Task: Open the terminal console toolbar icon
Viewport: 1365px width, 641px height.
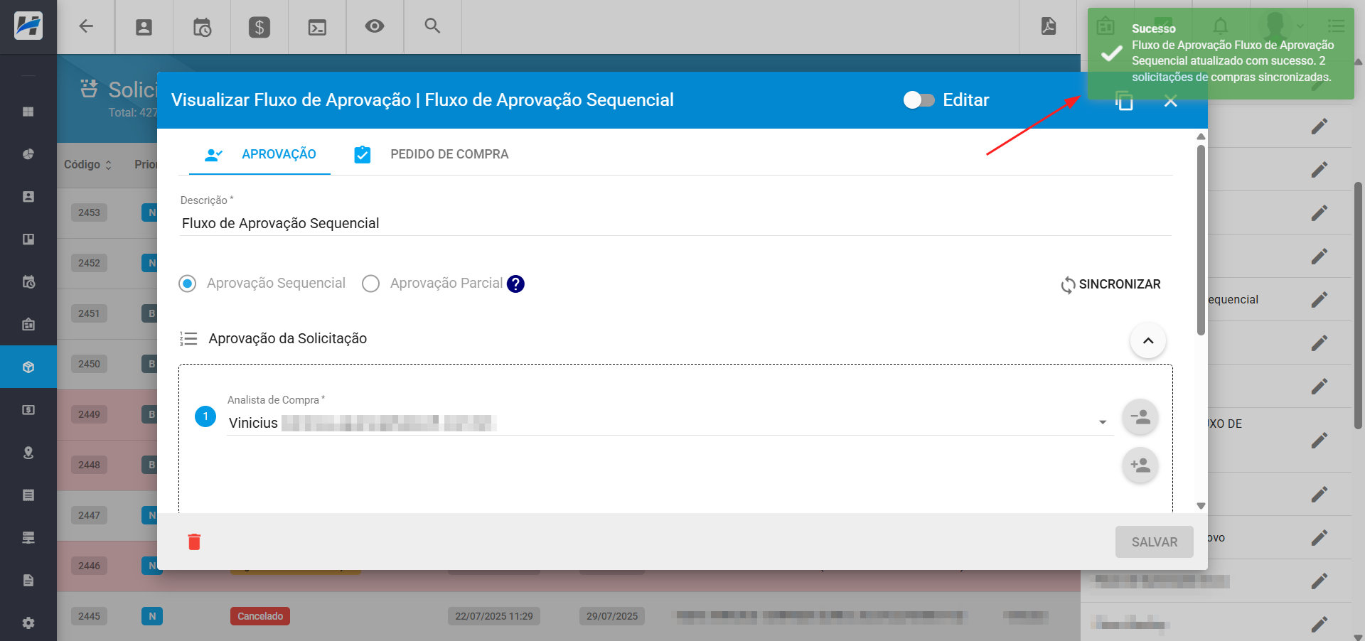Action: pyautogui.click(x=317, y=27)
